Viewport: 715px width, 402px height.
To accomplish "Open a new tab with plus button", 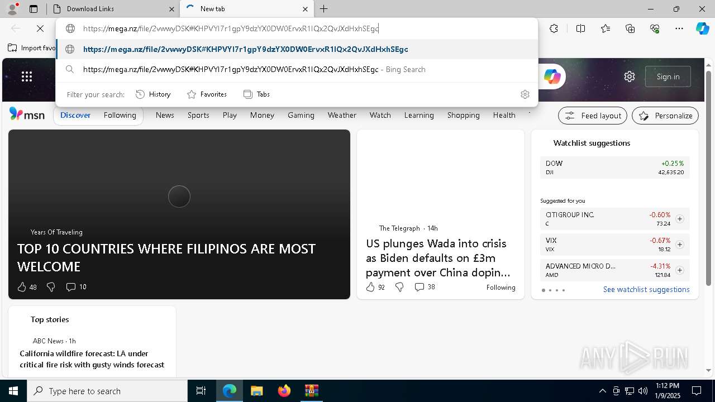I will (323, 9).
